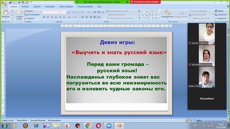Switch to the Вставка ribbon tab
This screenshot has height=129, width=230.
click(25, 6)
